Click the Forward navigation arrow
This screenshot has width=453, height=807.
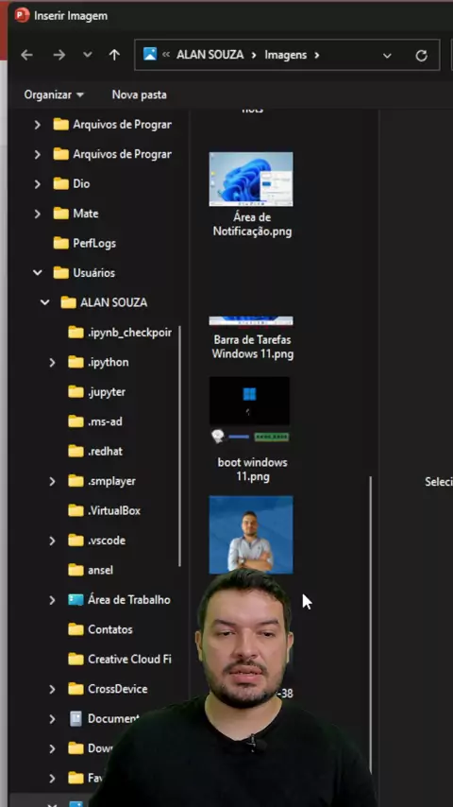pos(59,55)
